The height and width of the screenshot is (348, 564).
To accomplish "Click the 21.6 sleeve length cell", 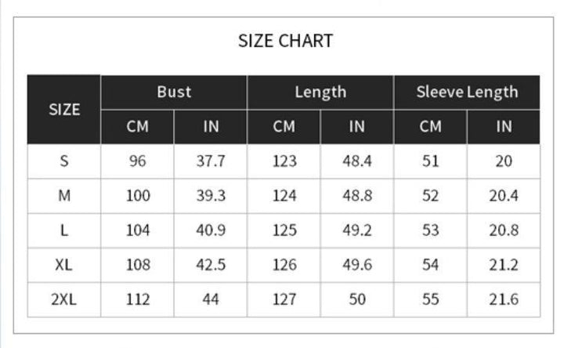I will pyautogui.click(x=504, y=299).
